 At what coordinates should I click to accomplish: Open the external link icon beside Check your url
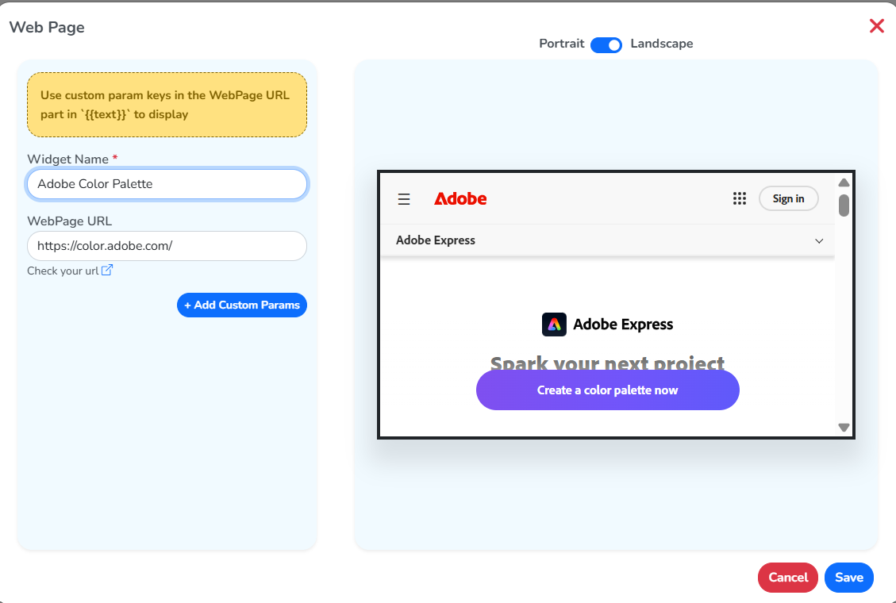pyautogui.click(x=107, y=270)
